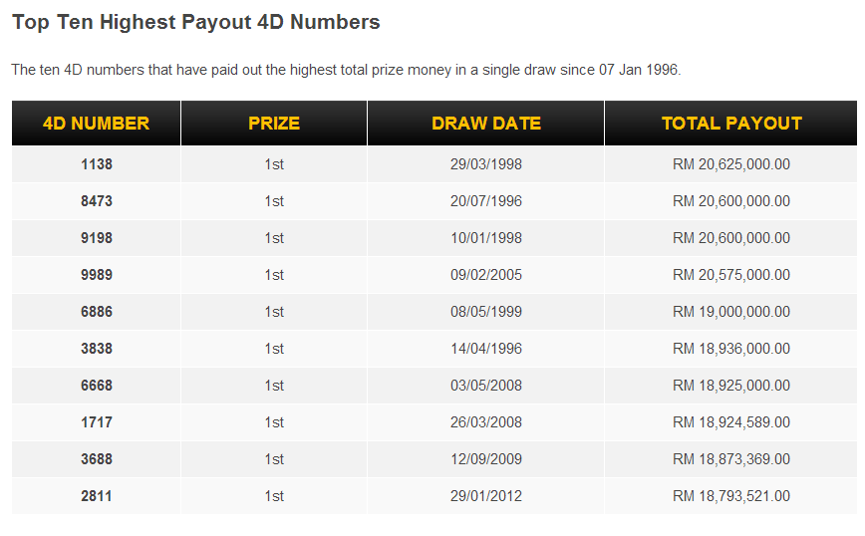Select 4D number 9989
This screenshot has width=865, height=536.
(97, 275)
